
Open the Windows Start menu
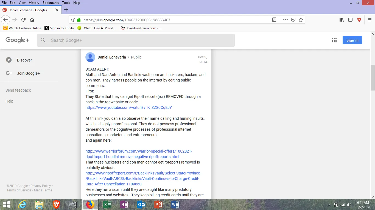coord(7,205)
